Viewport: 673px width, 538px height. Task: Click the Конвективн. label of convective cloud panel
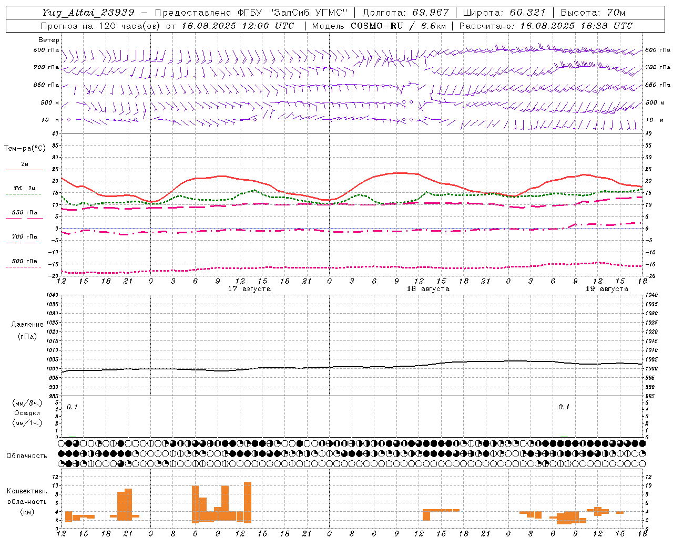pyautogui.click(x=27, y=491)
